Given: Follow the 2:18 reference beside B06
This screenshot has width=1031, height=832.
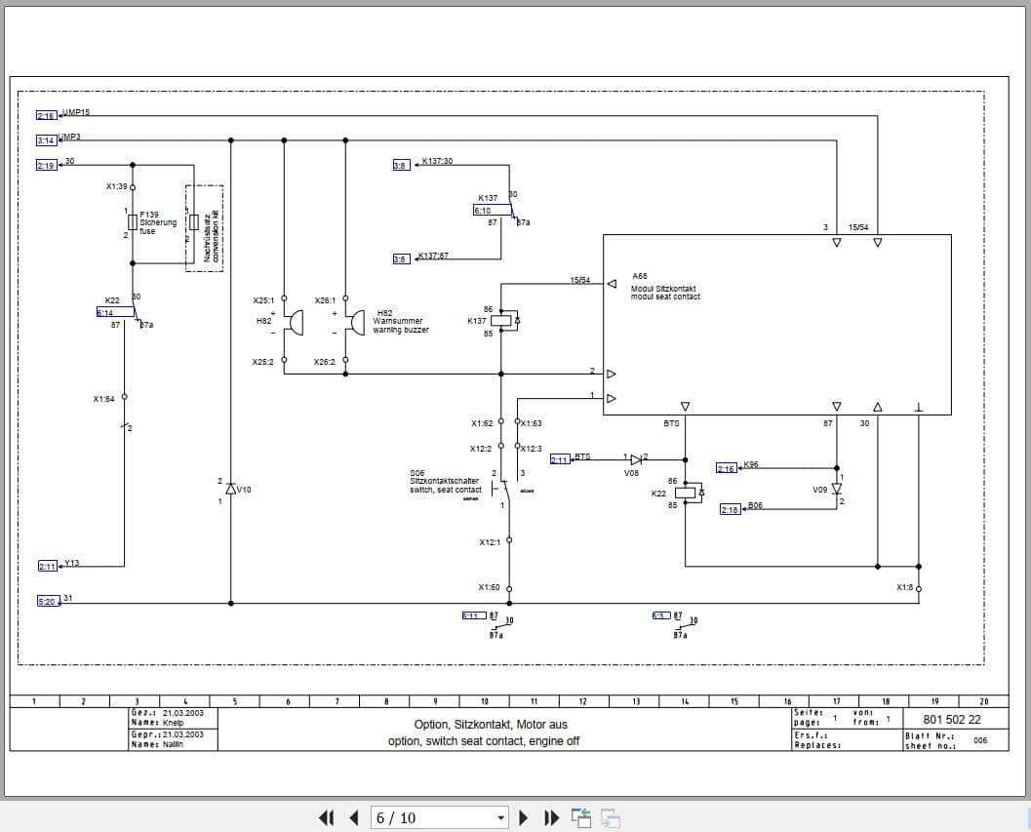Looking at the screenshot, I should [730, 509].
